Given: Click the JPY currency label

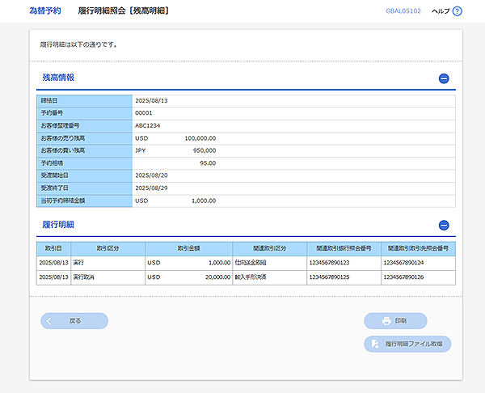Looking at the screenshot, I should (x=141, y=150).
